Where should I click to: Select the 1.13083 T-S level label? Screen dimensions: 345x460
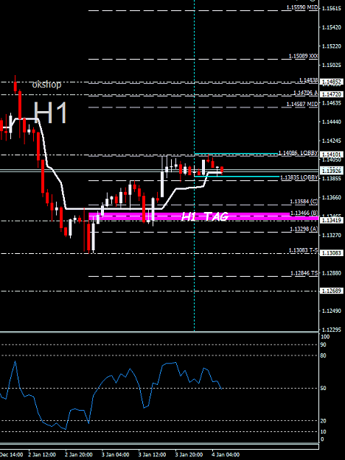pos(303,250)
